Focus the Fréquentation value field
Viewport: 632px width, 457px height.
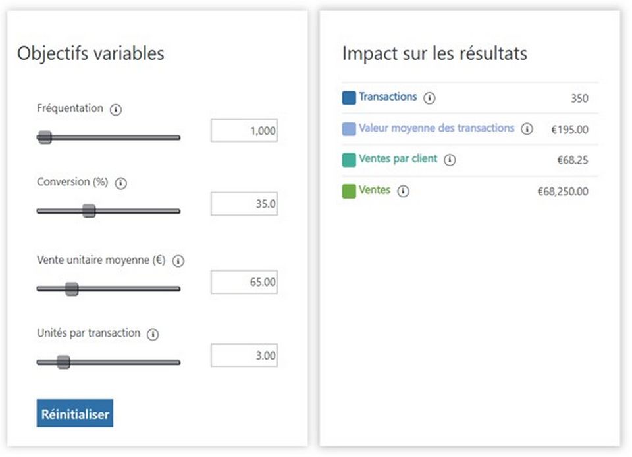click(x=244, y=131)
